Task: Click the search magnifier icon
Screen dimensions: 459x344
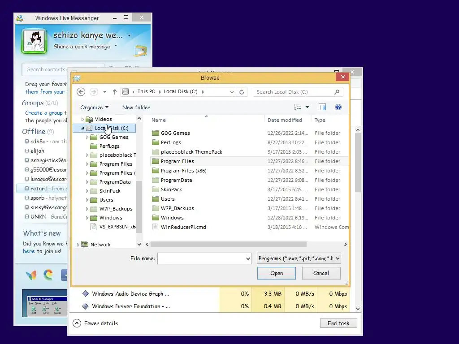Action: click(x=337, y=92)
